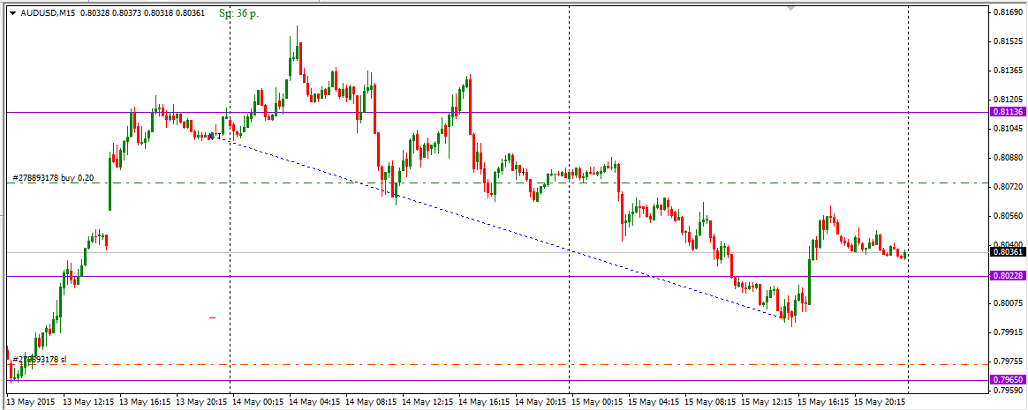Select the blue dotted trade history line
The height and width of the screenshot is (410, 1028).
[x=498, y=226]
